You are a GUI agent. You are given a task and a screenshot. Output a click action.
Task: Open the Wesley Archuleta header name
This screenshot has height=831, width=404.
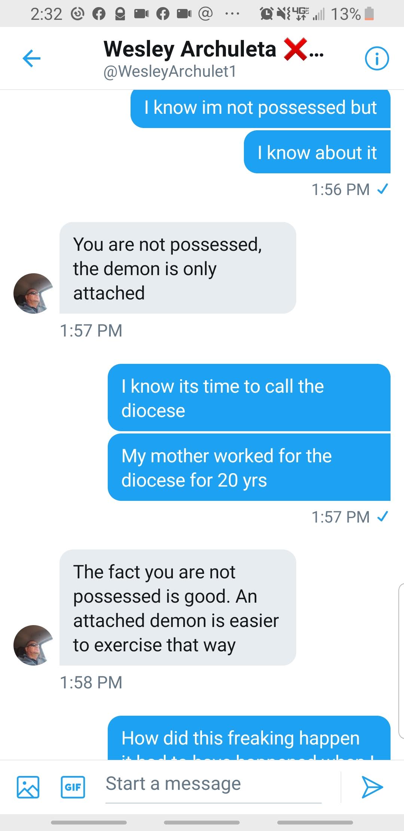(190, 49)
